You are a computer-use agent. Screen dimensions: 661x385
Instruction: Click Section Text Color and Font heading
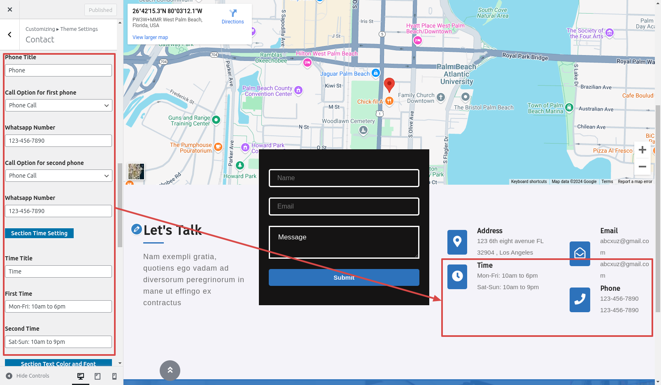pyautogui.click(x=58, y=364)
